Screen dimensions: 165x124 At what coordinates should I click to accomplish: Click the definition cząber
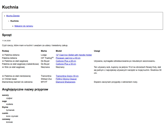tap(9, 98)
